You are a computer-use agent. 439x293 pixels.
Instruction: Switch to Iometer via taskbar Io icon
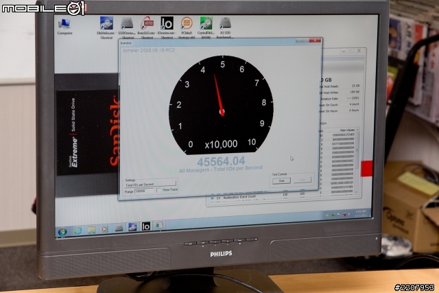tap(146, 226)
